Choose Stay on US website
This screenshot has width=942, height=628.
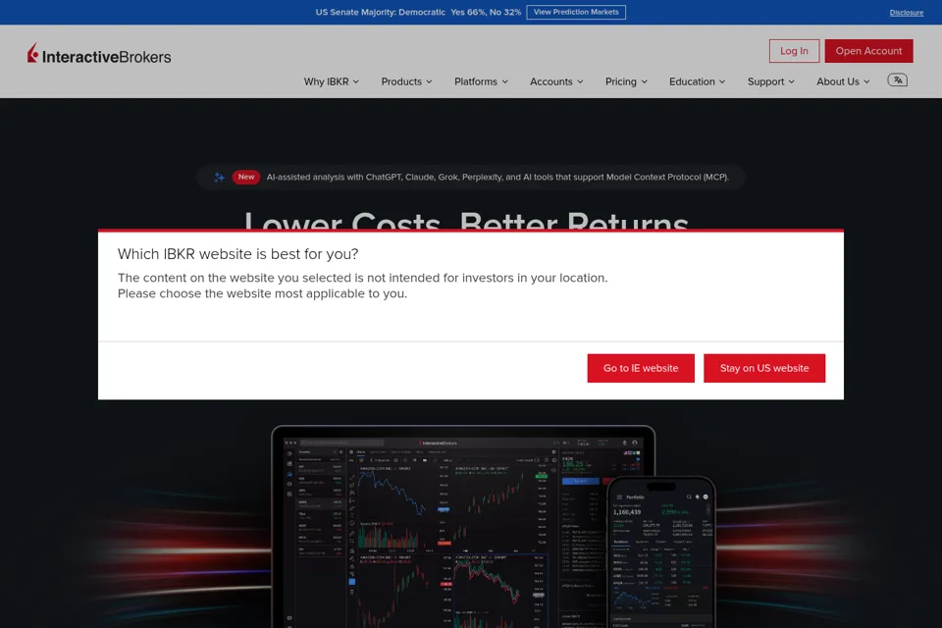pyautogui.click(x=764, y=368)
